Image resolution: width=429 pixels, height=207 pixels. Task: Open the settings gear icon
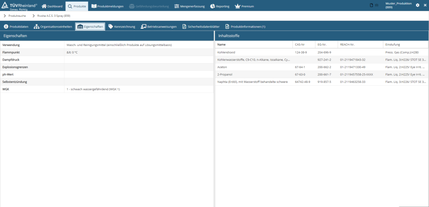[x=417, y=5]
